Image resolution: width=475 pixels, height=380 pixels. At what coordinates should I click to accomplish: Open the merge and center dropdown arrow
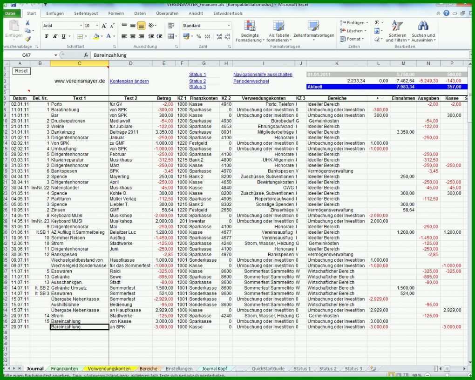click(176, 36)
